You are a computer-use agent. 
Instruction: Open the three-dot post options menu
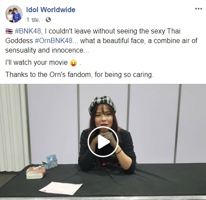click(x=199, y=9)
